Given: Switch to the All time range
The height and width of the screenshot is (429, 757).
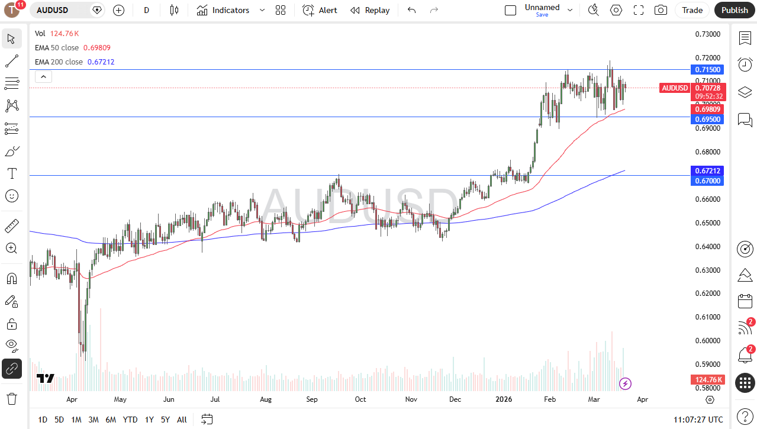Looking at the screenshot, I should pyautogui.click(x=182, y=420).
